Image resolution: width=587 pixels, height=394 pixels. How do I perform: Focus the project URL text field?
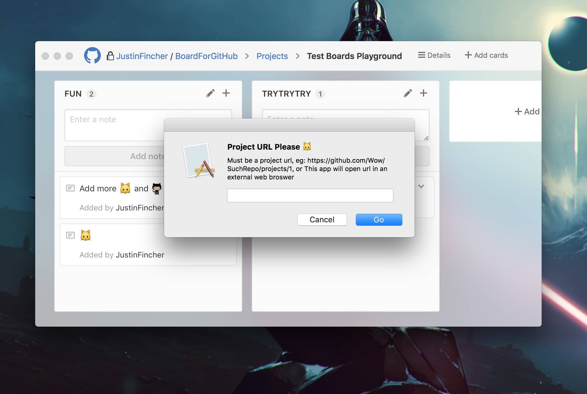(x=310, y=196)
